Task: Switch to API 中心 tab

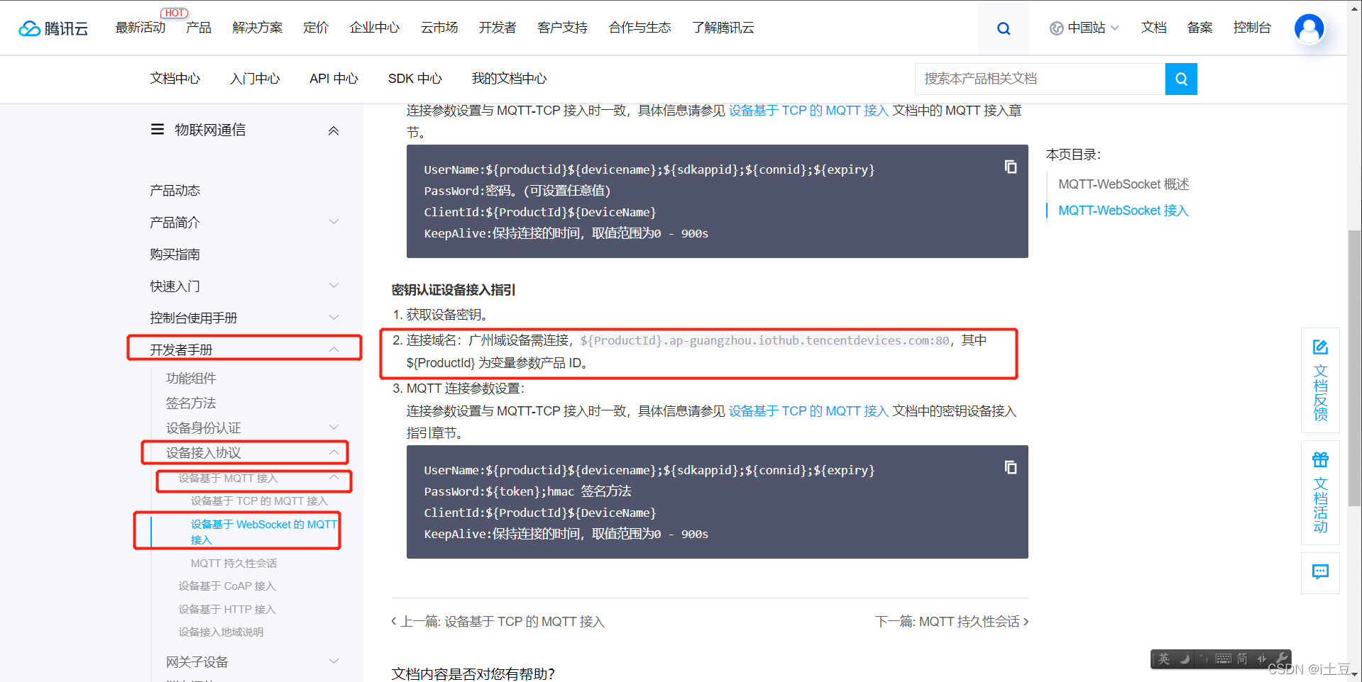Action: click(334, 79)
